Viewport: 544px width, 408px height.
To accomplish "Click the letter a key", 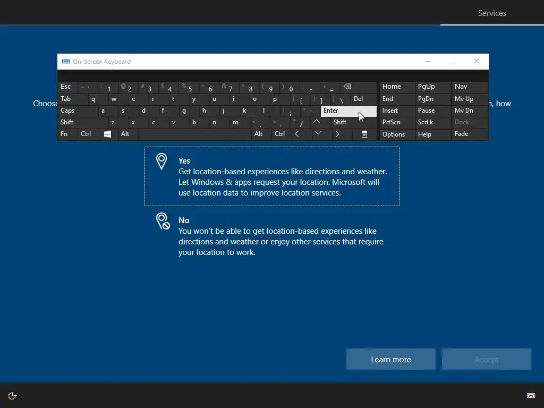I will [108, 110].
